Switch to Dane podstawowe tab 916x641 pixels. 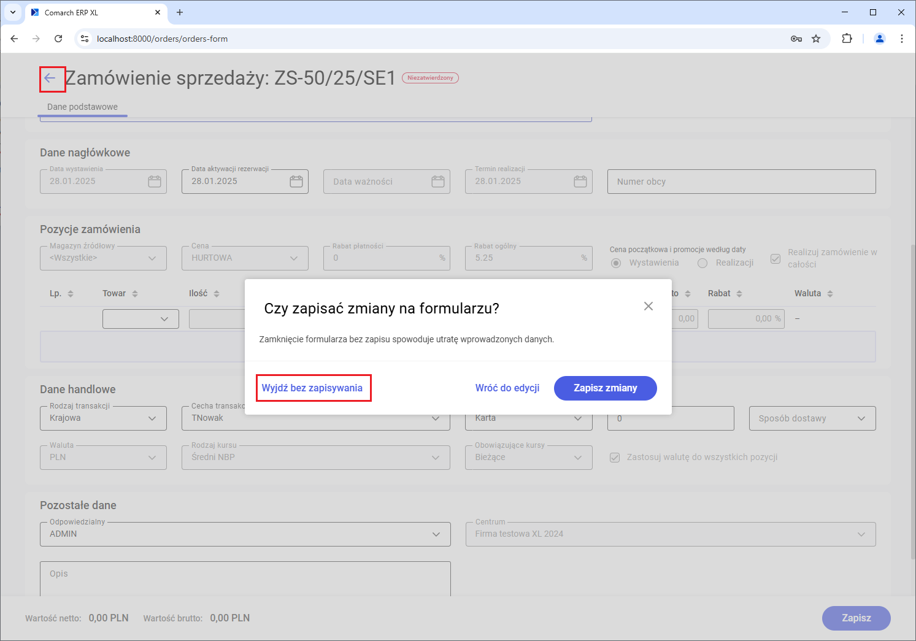82,107
